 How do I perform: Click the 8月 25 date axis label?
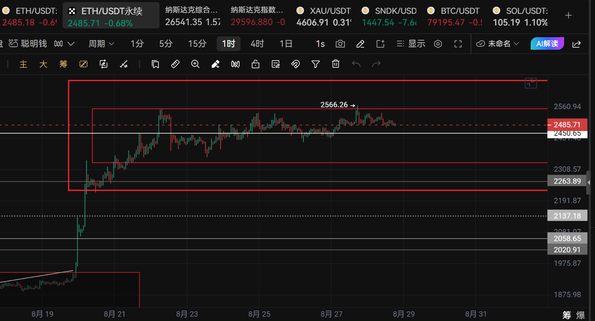click(x=259, y=314)
